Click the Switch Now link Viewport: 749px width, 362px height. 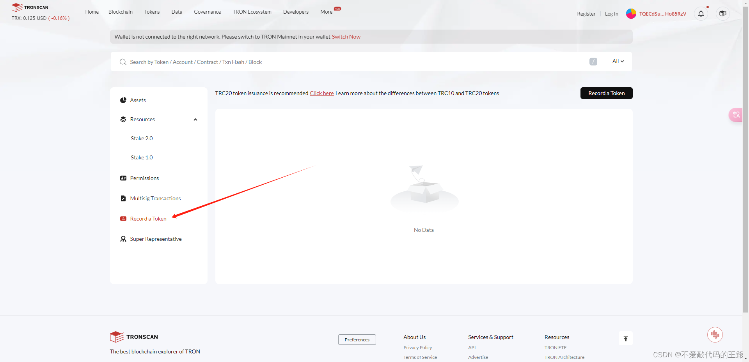[346, 37]
